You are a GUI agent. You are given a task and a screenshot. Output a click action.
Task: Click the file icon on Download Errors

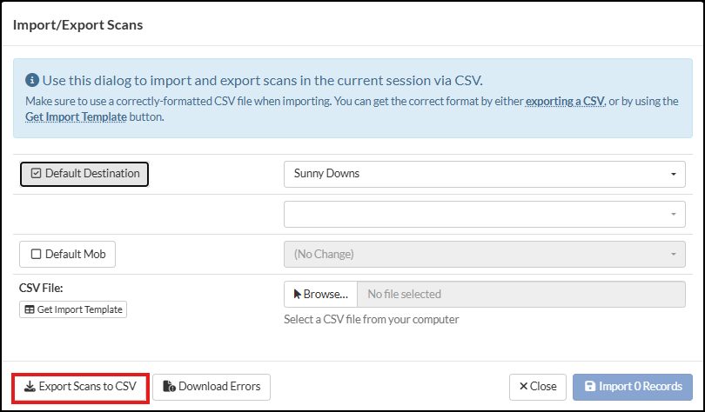pos(170,386)
